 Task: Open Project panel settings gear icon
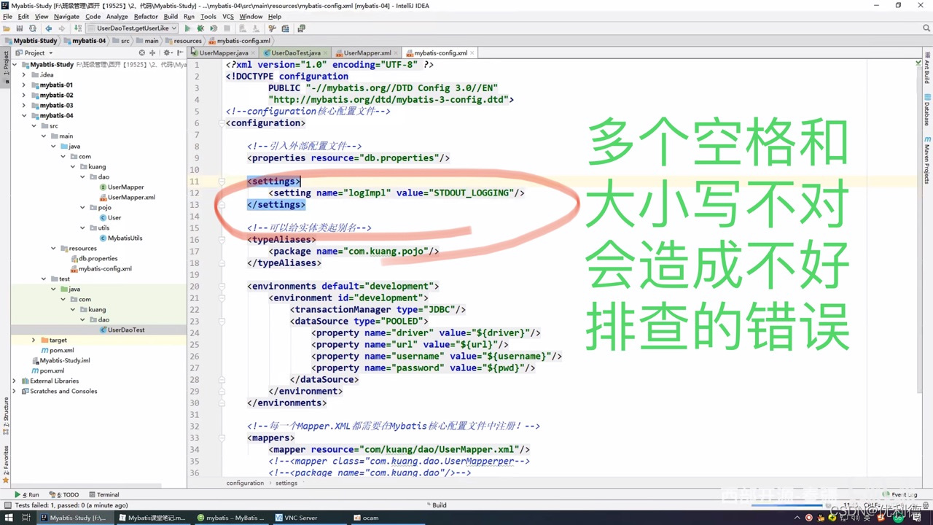pos(168,52)
